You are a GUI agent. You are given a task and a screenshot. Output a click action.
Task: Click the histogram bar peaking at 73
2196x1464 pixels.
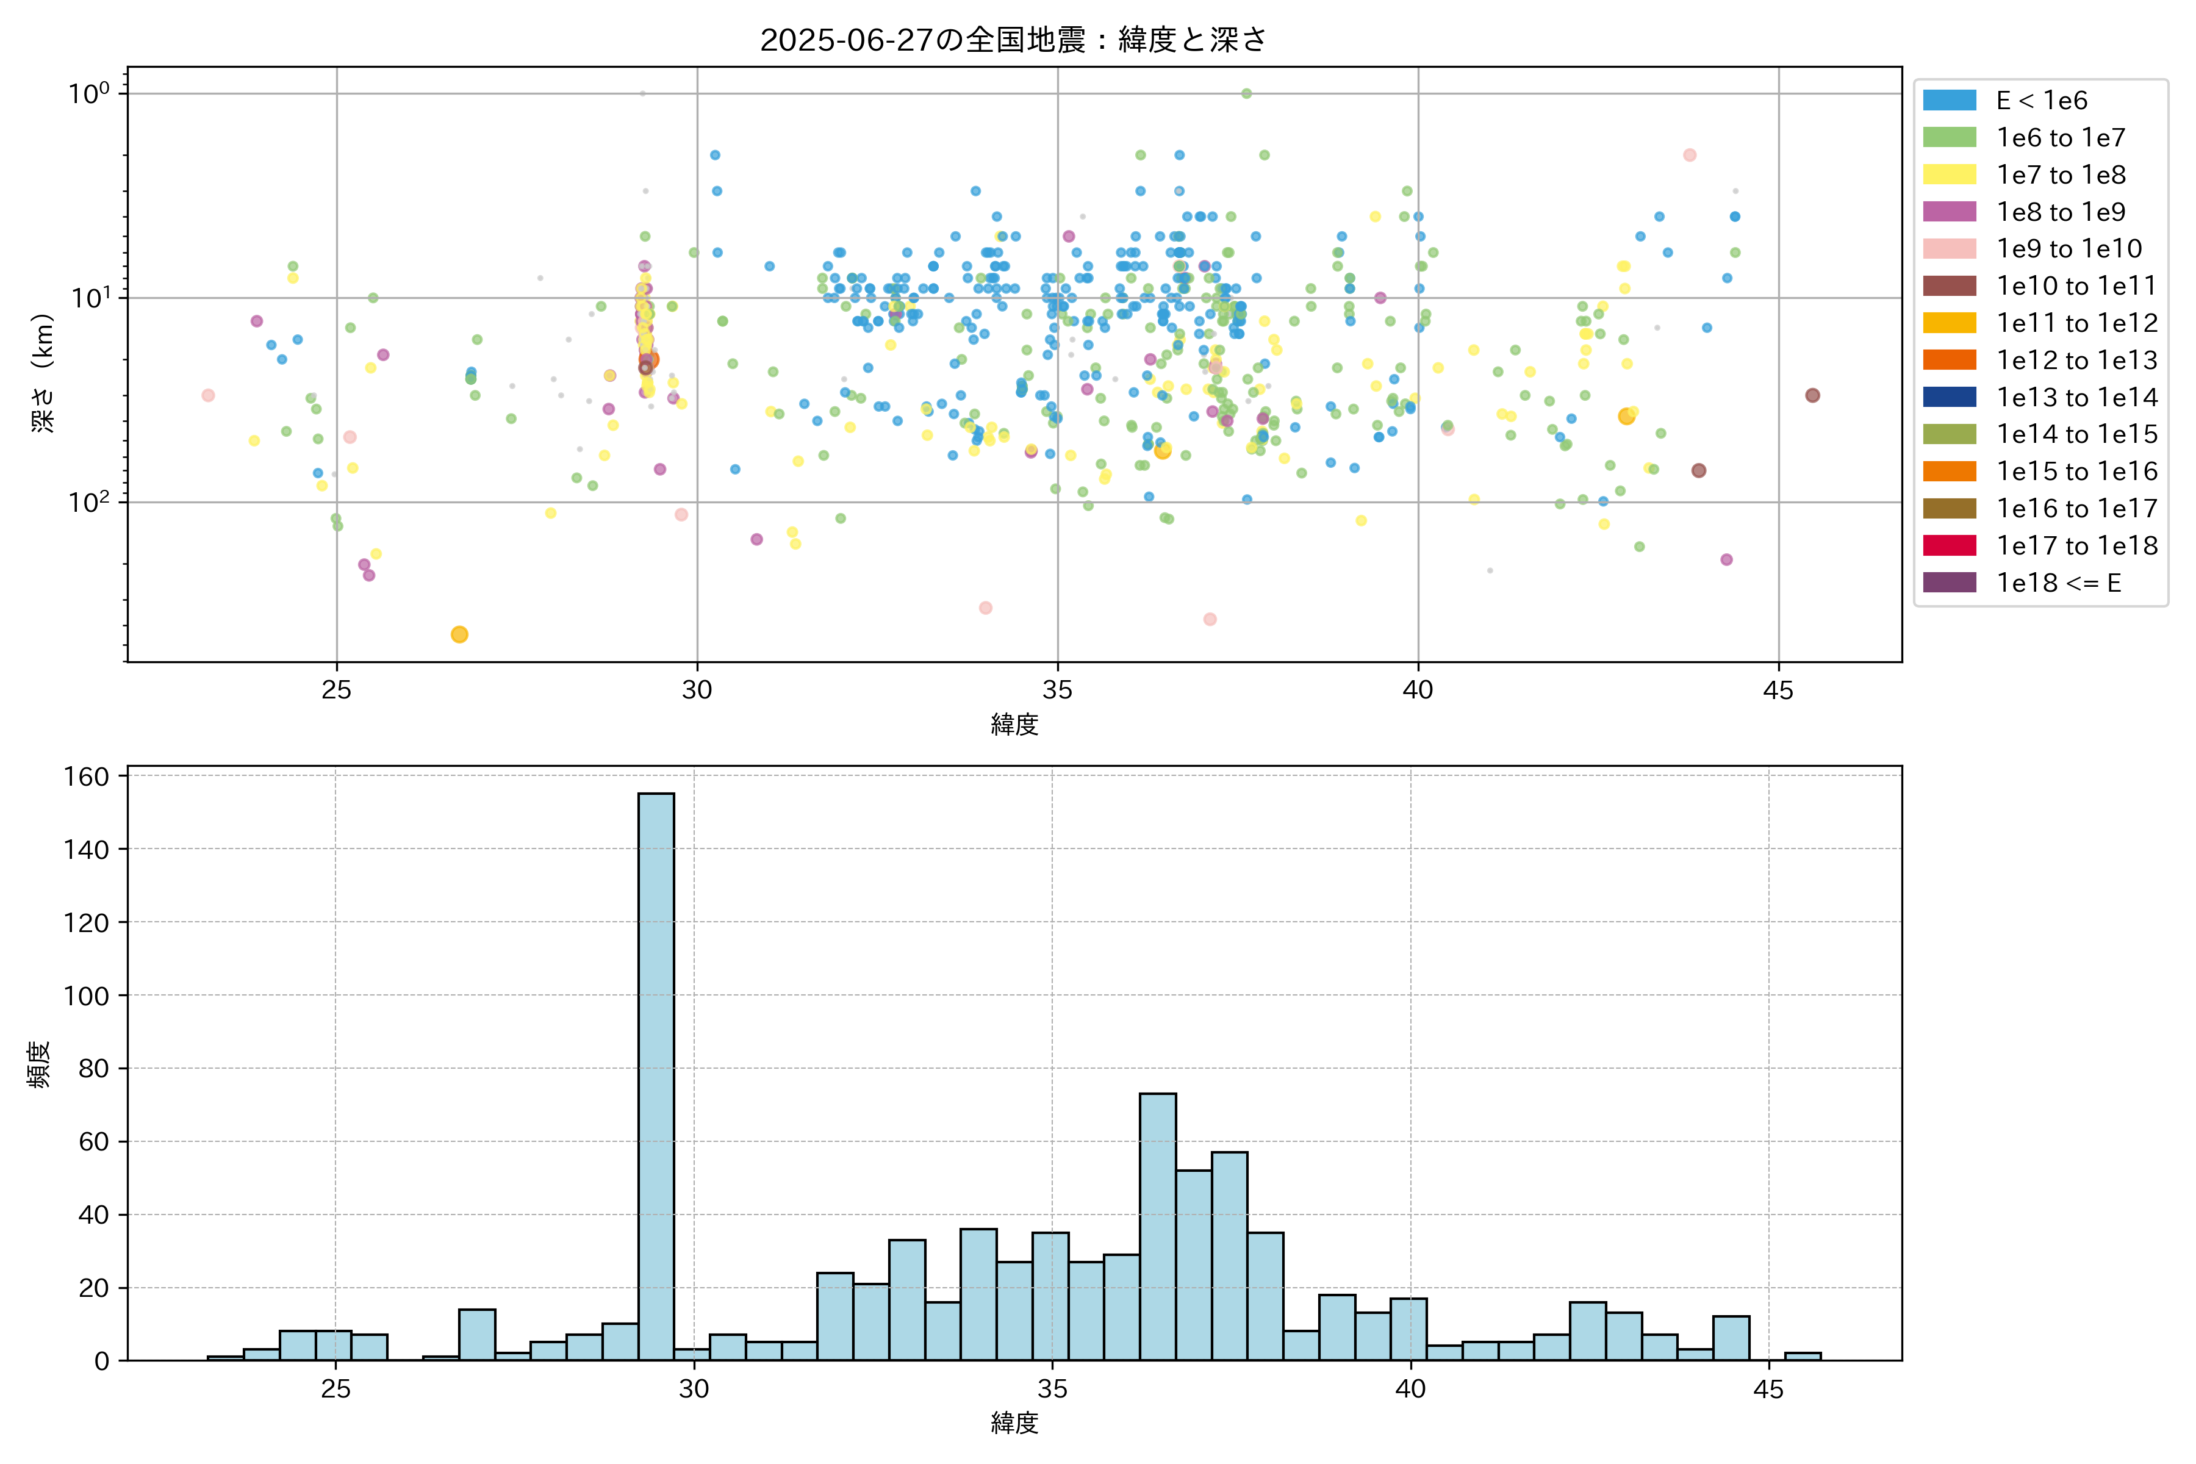pyautogui.click(x=1158, y=1226)
